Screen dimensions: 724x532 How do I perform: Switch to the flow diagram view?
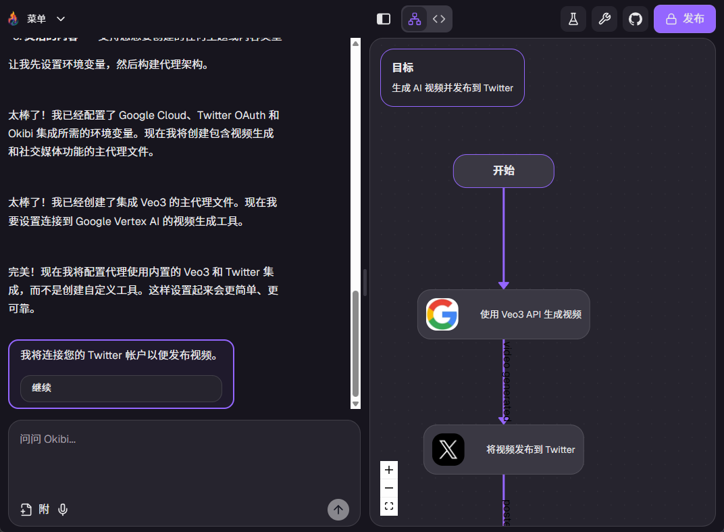coord(415,19)
